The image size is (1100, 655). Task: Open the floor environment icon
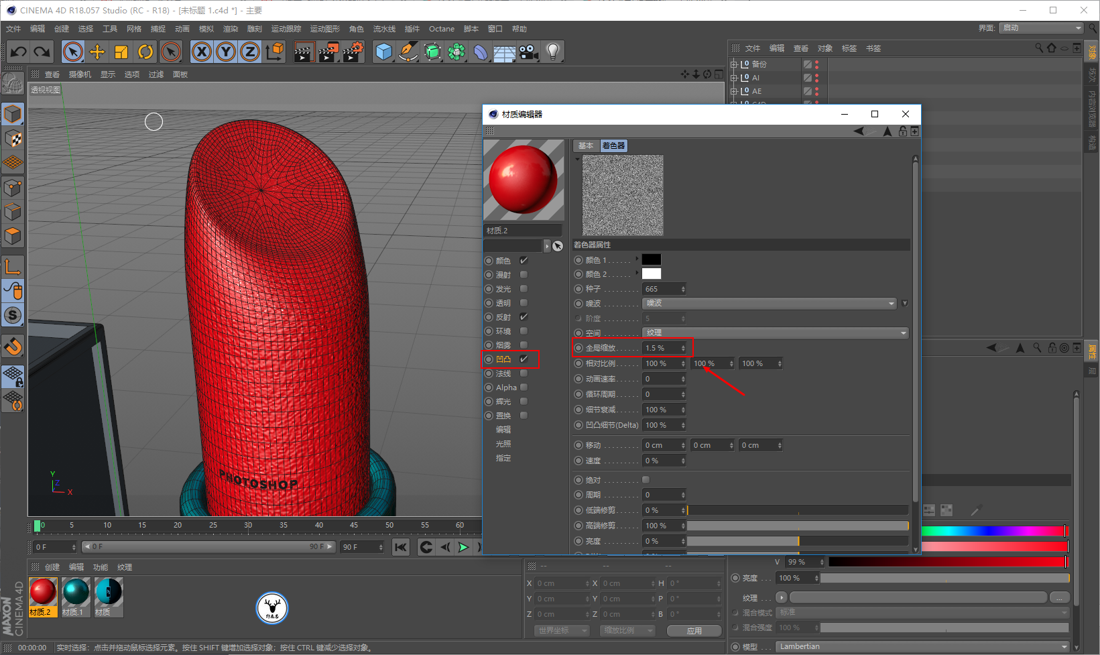(505, 52)
